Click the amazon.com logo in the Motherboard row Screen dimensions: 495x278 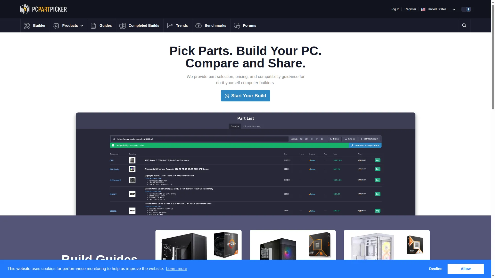(362, 180)
